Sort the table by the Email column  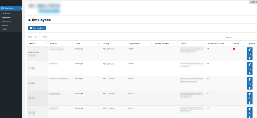(x=192, y=43)
